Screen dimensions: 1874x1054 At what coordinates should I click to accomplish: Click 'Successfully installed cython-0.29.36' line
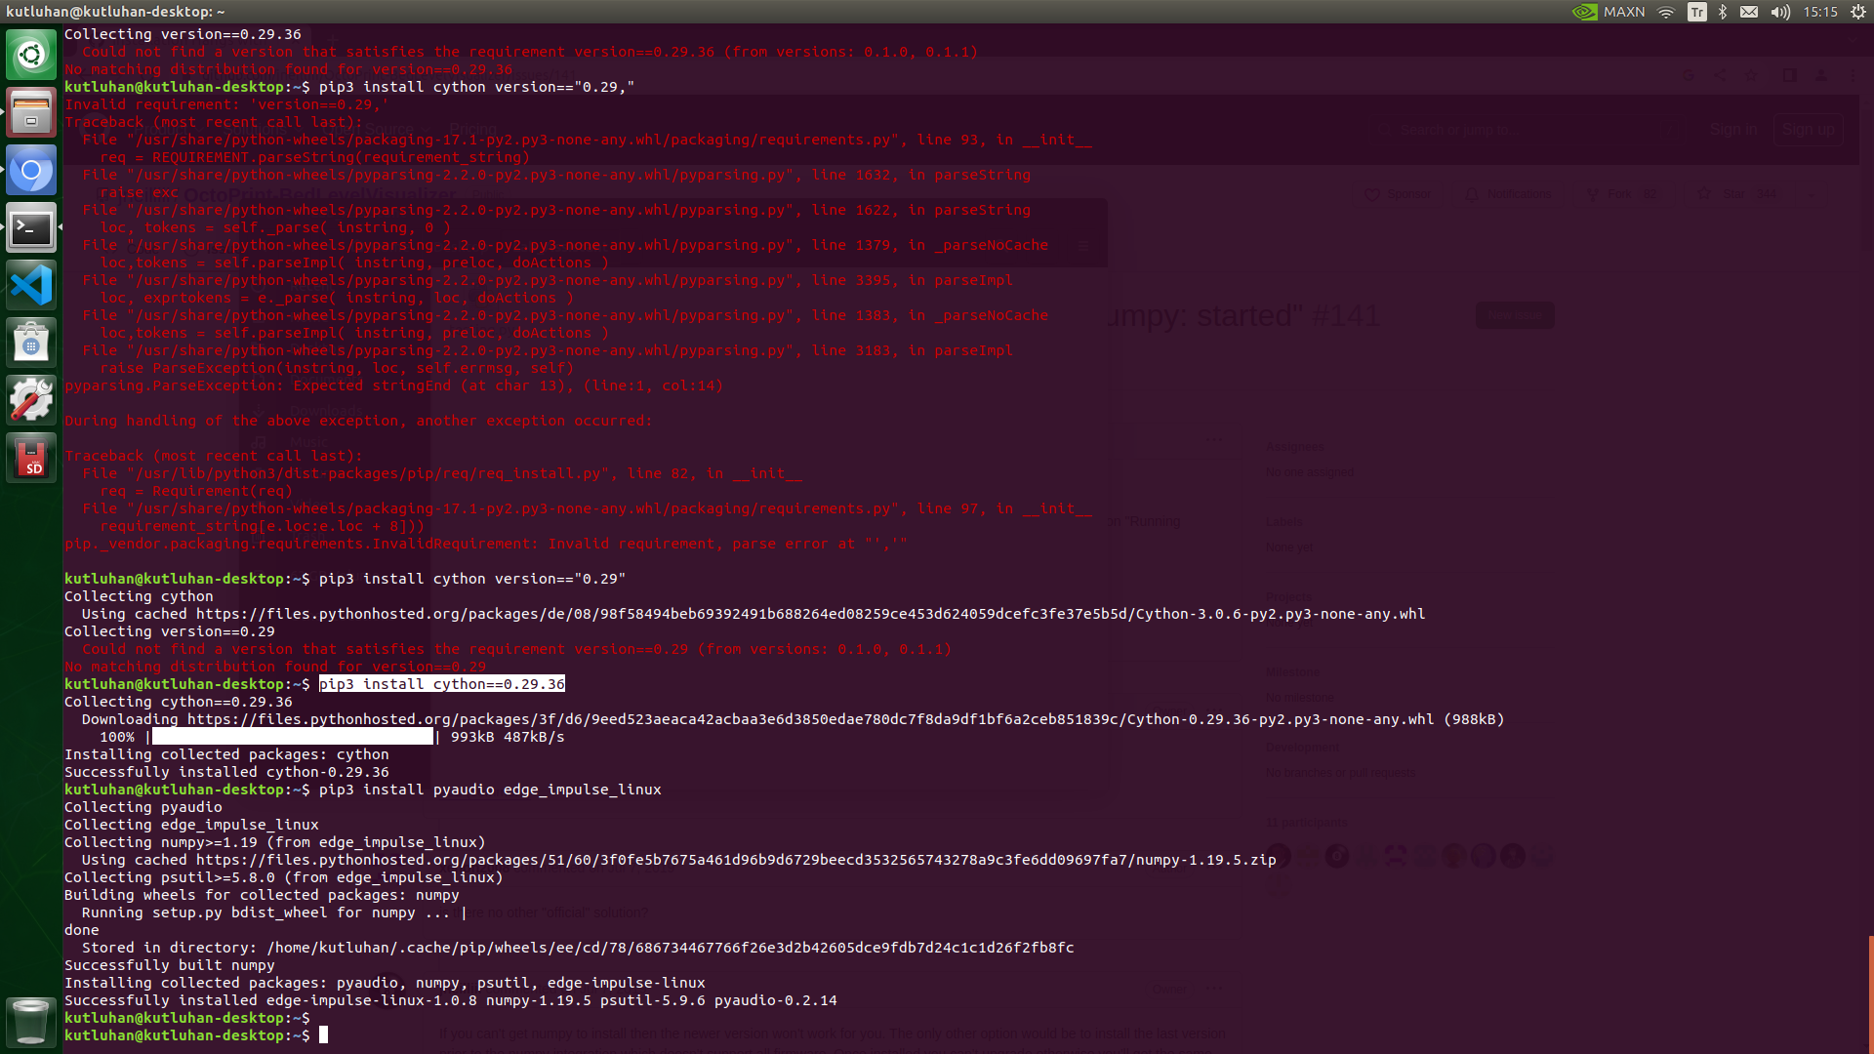(226, 772)
